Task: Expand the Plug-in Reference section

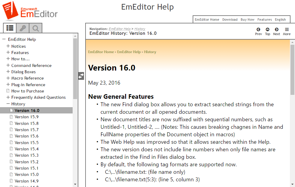Action: click(8, 84)
